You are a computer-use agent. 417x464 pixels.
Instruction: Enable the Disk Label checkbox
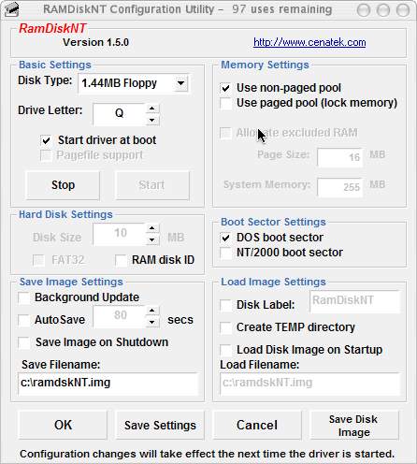click(225, 305)
